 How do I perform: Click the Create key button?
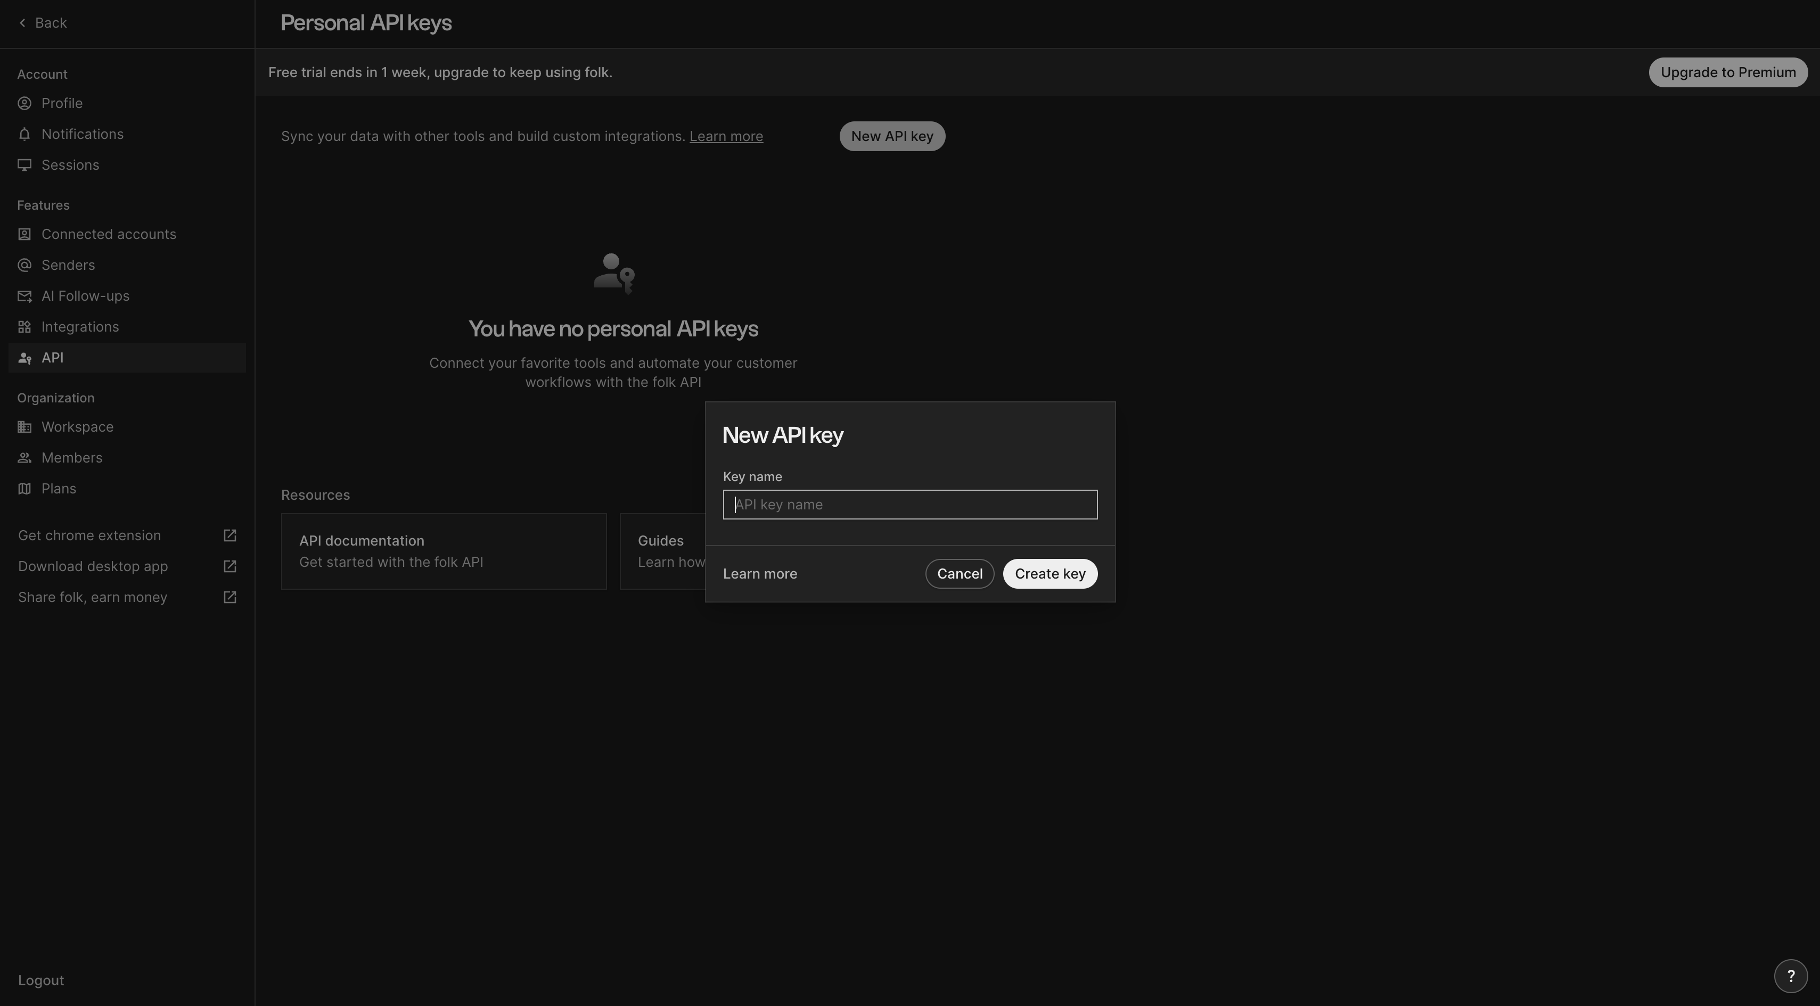point(1050,574)
